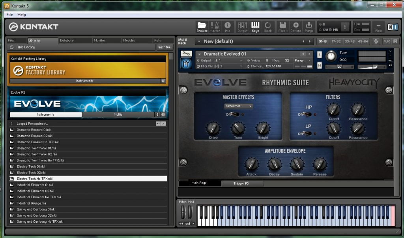Open Factory Library settings gear icon
Screen dimensions: 404x238
coord(163,81)
